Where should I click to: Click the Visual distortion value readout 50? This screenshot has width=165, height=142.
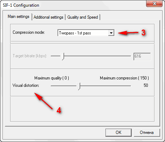[x=146, y=85]
